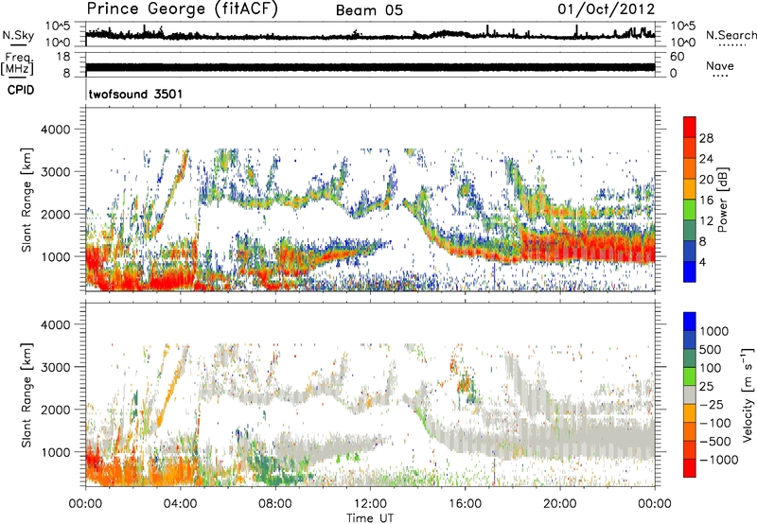Select the '20:00' time tick label
Screen dimensions: 757x524
559,504
